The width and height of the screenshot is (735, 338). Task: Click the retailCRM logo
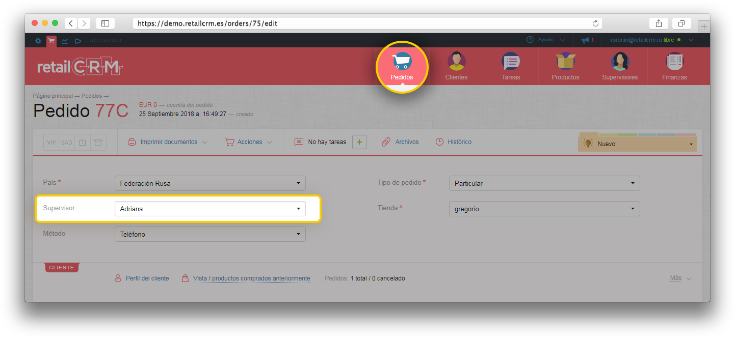click(81, 67)
